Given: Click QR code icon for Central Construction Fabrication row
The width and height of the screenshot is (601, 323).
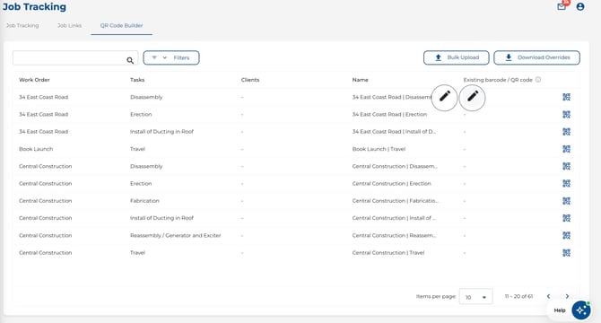Looking at the screenshot, I should click(x=566, y=201).
